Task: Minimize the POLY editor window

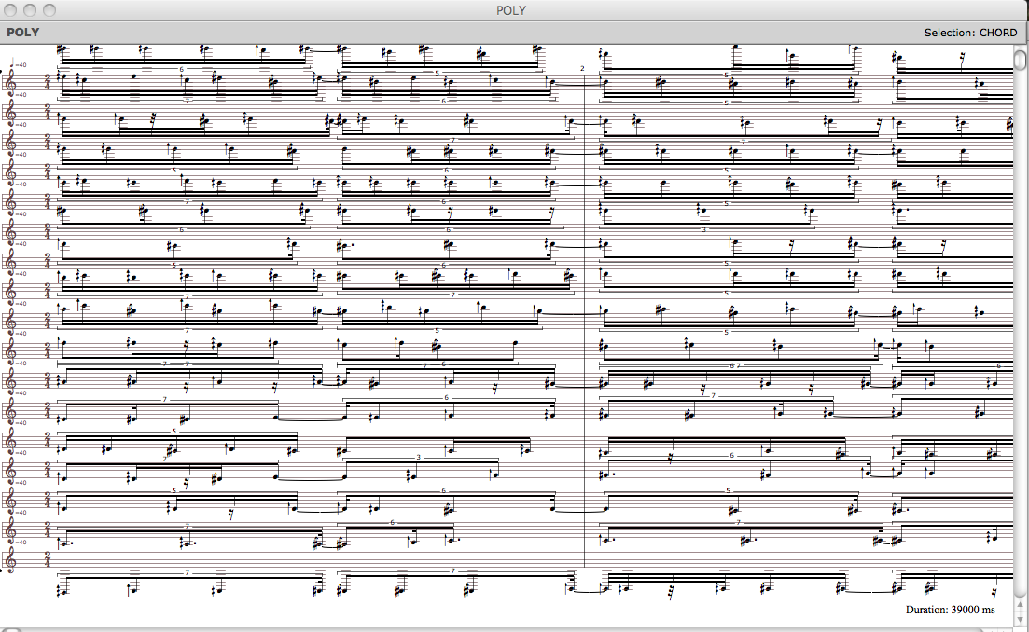Action: [x=31, y=10]
